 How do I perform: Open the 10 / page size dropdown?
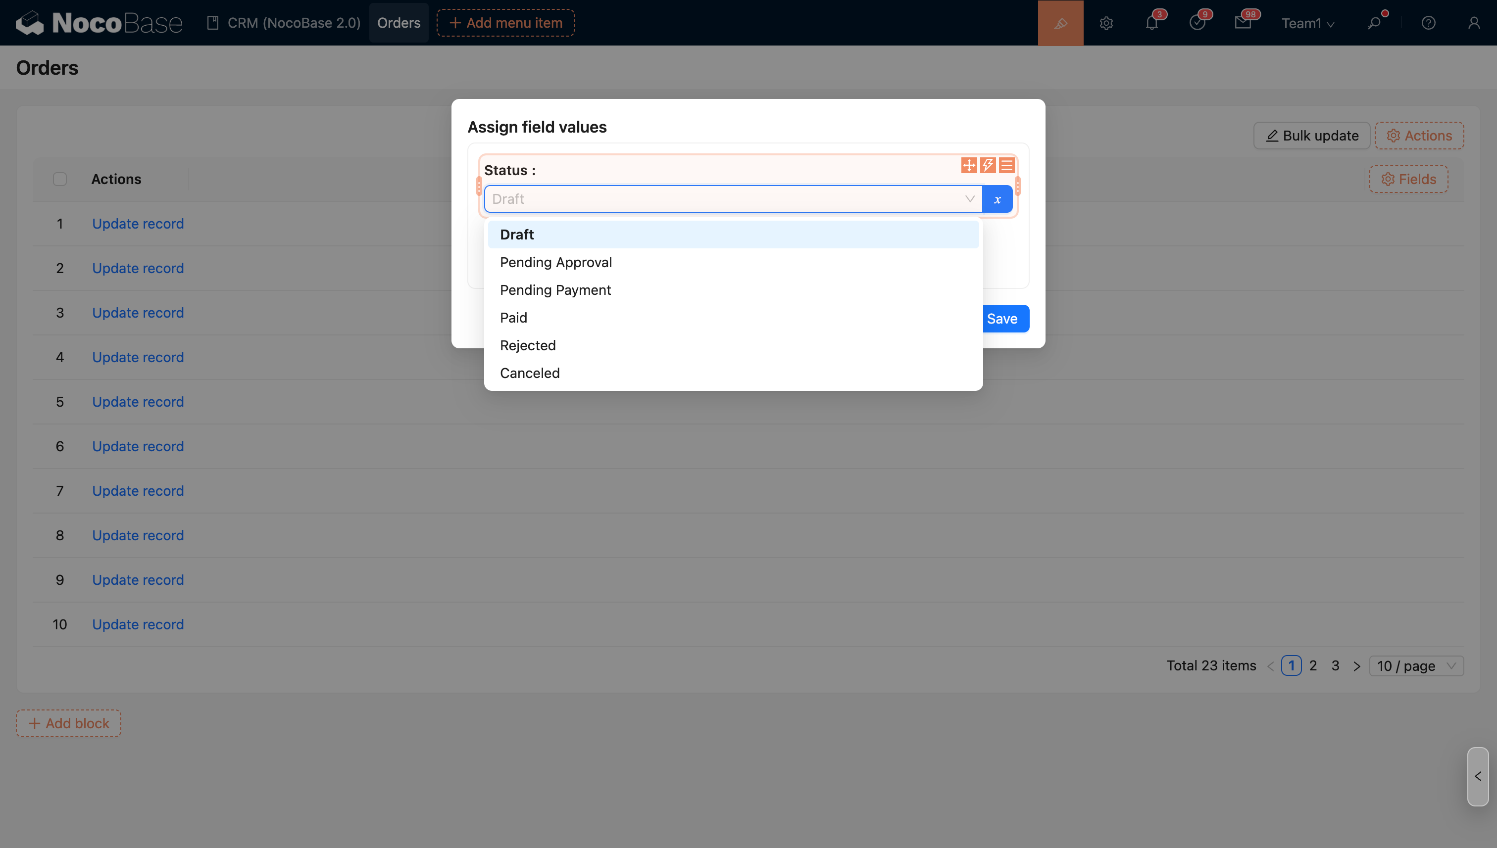point(1416,666)
